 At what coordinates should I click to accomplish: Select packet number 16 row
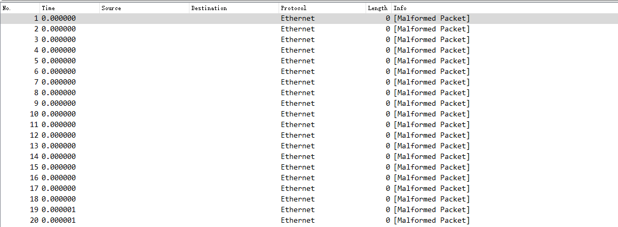coord(309,178)
